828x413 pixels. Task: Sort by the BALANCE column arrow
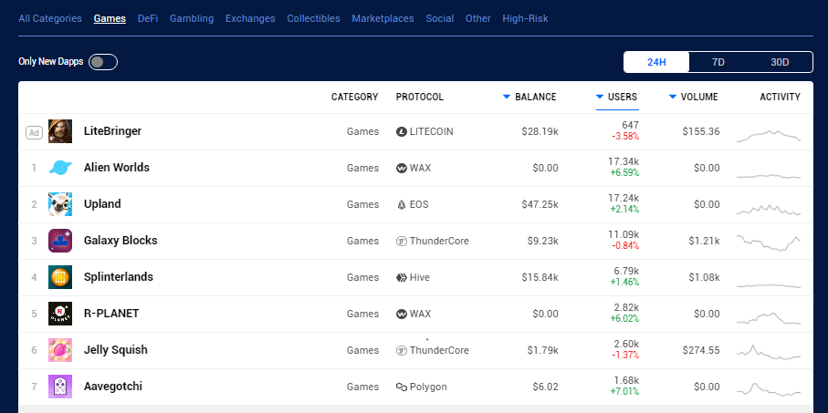click(x=507, y=97)
